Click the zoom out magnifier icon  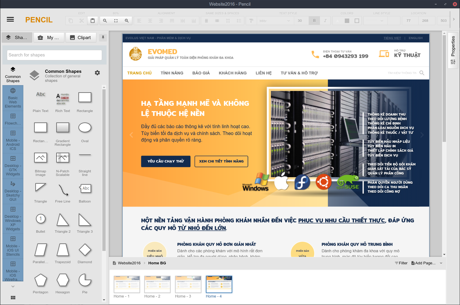105,21
